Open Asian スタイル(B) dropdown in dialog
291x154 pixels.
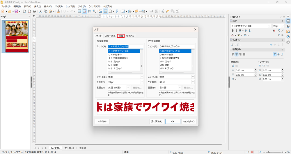(x=193, y=77)
